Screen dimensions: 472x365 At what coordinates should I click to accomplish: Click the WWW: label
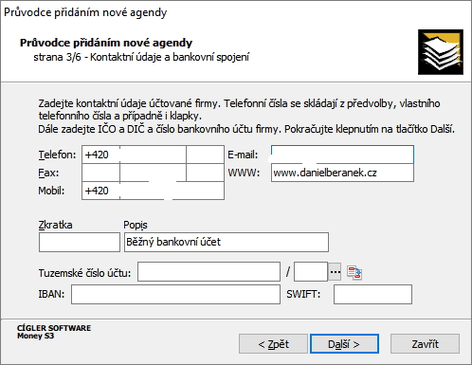click(244, 173)
